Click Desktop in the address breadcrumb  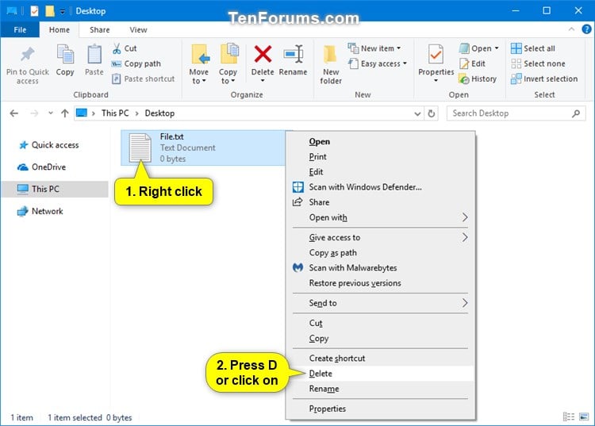tap(159, 113)
